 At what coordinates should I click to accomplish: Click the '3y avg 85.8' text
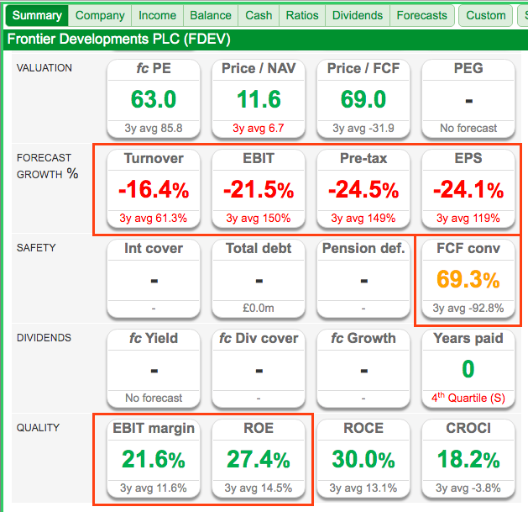pyautogui.click(x=154, y=128)
